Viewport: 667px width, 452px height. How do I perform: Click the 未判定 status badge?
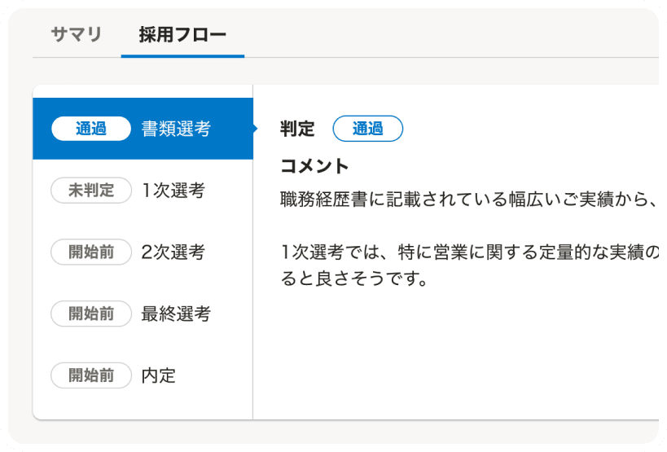click(91, 191)
